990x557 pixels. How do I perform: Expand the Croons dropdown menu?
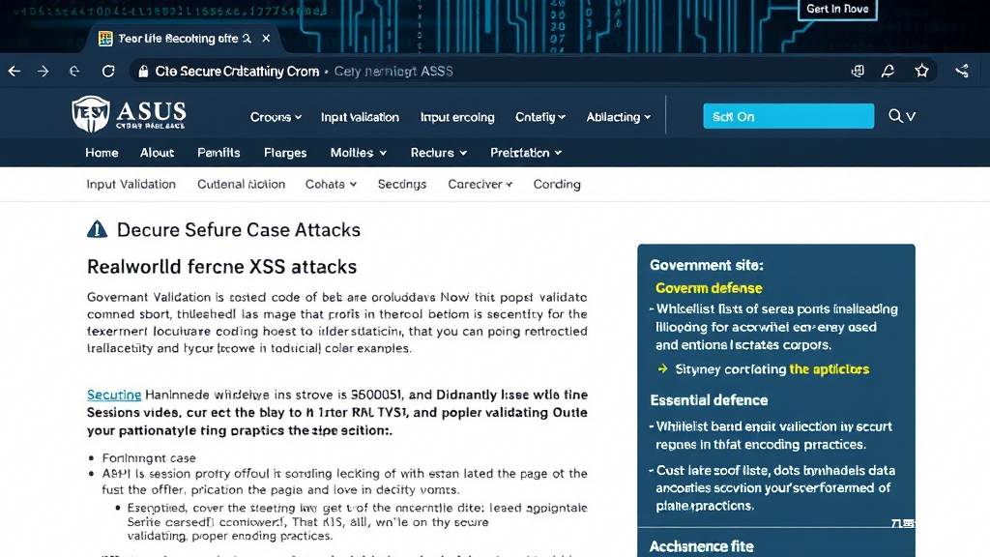click(276, 117)
